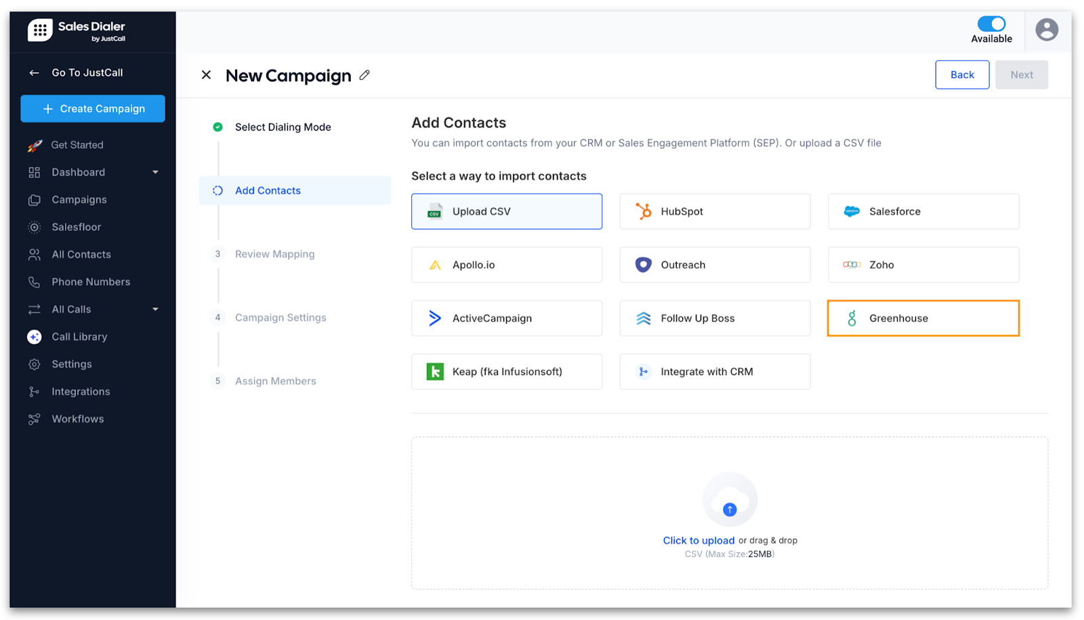Click the Sales Dialer logo icon
1084x620 pixels.
(x=40, y=30)
